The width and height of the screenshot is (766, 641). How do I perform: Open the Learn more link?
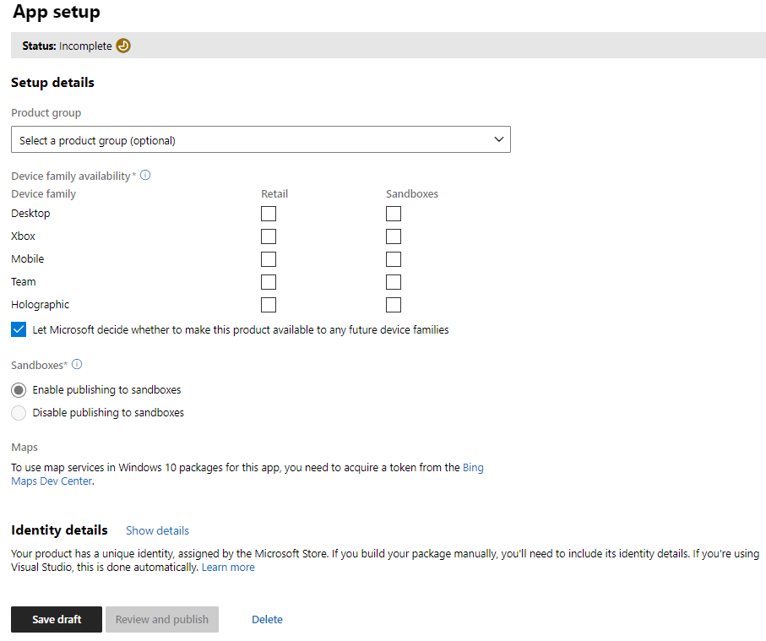tap(228, 568)
